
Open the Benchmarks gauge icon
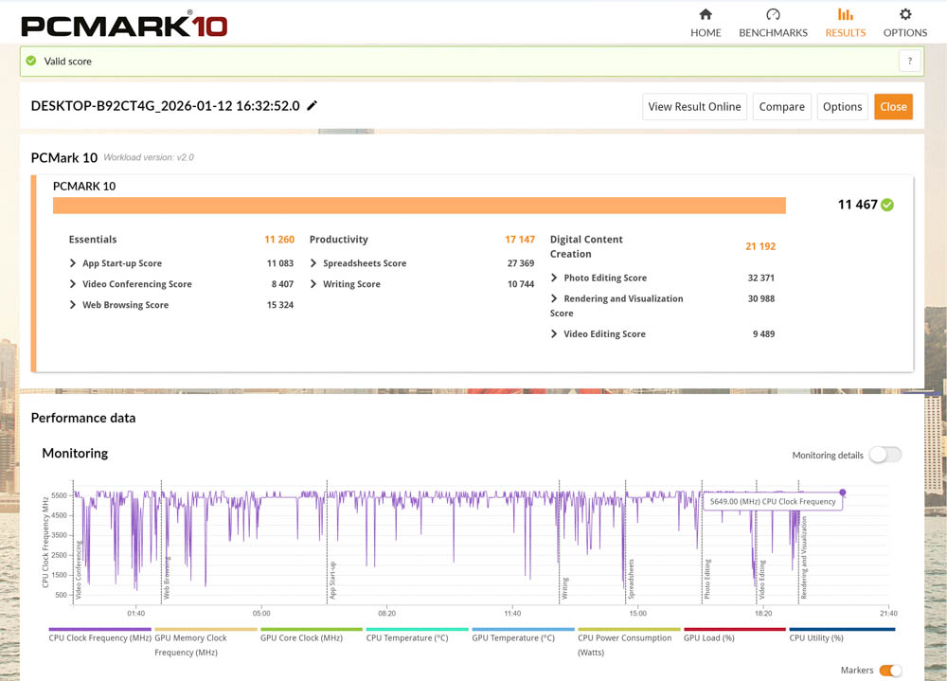click(x=773, y=15)
